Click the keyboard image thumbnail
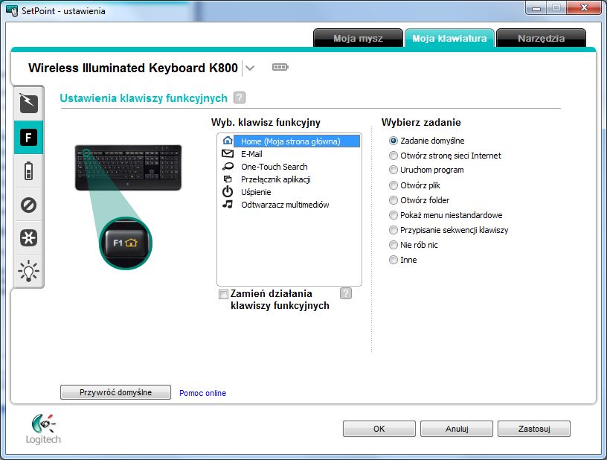This screenshot has width=607, height=460. tap(128, 167)
